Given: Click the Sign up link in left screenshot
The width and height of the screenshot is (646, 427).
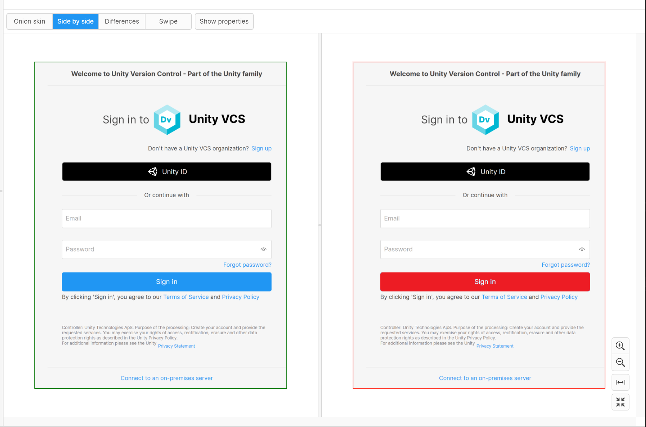Looking at the screenshot, I should [261, 148].
